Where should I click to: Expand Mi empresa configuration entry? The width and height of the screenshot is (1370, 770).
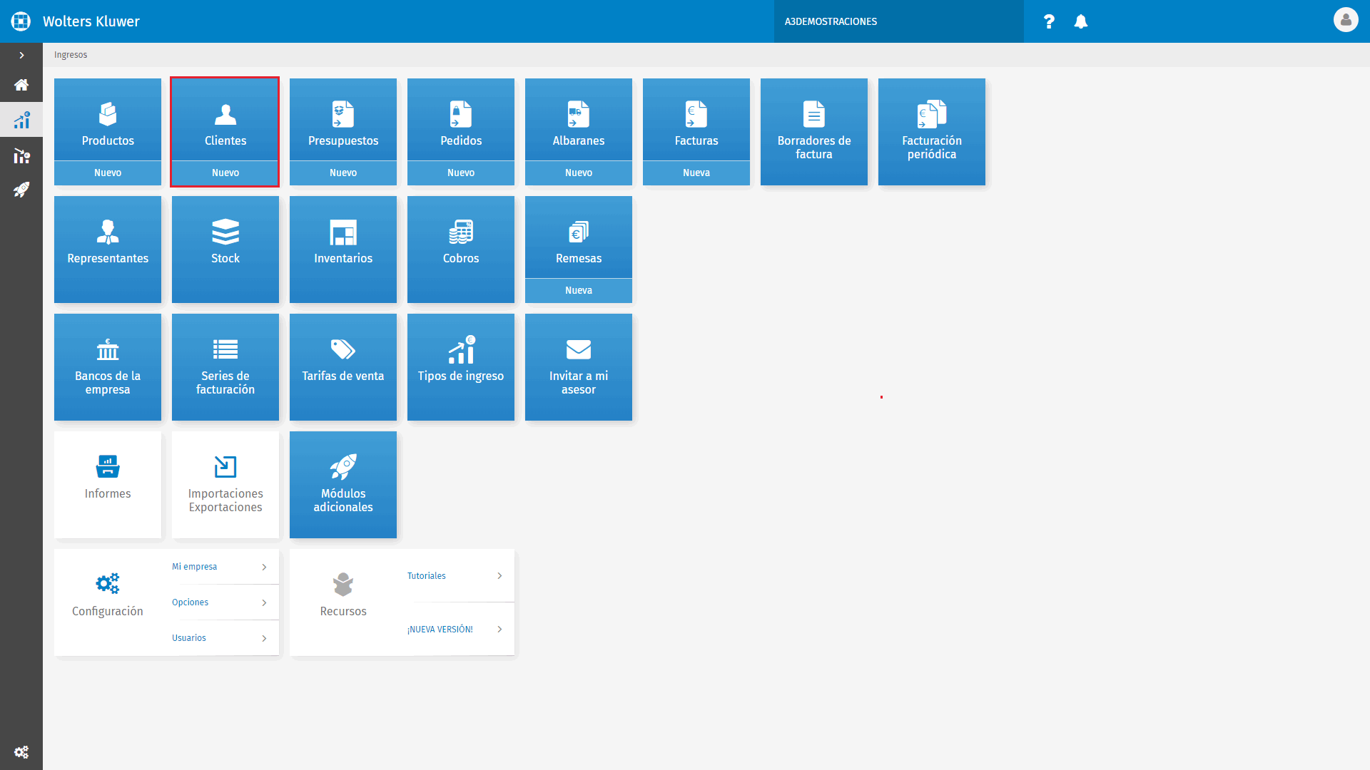(220, 567)
